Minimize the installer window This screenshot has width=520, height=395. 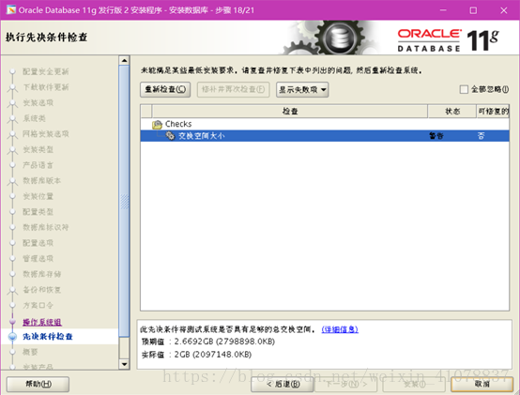(x=443, y=10)
